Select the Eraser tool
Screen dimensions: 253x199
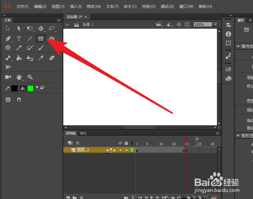(x=52, y=58)
